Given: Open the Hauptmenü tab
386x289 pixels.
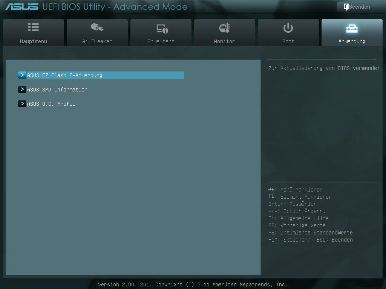Looking at the screenshot, I should [34, 32].
